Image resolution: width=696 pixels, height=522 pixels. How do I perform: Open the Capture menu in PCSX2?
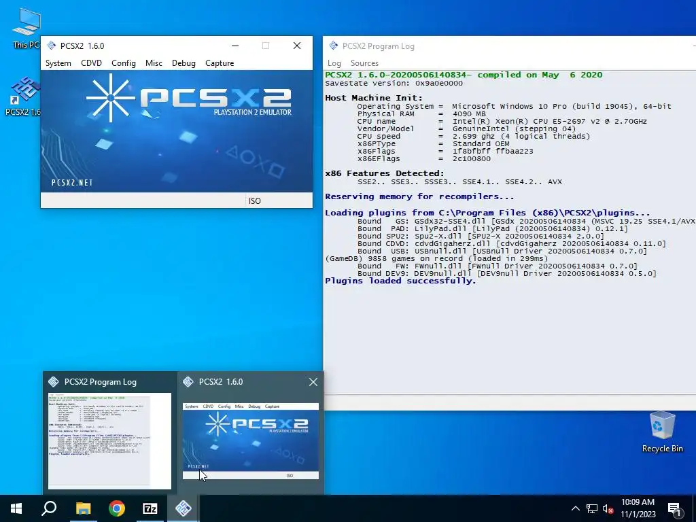[220, 63]
